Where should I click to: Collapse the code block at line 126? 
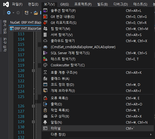(x=33, y=106)
